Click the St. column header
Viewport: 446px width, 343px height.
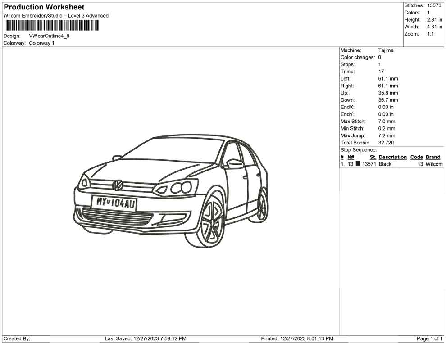(x=373, y=157)
